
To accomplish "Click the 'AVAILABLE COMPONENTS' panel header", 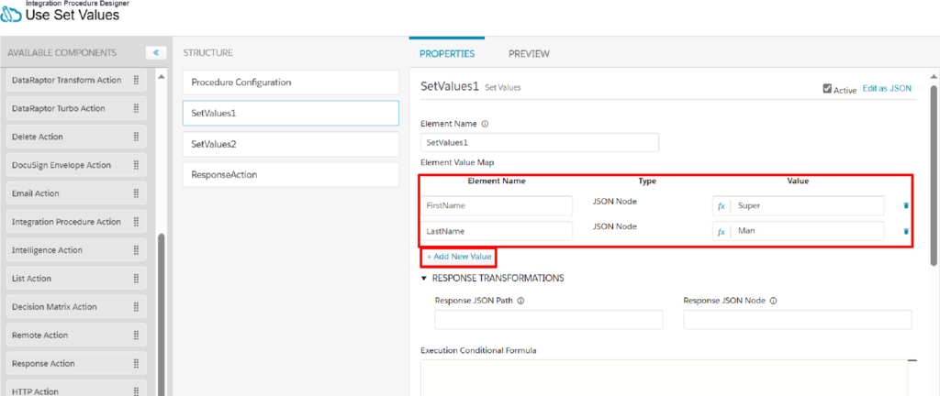I will tap(62, 52).
